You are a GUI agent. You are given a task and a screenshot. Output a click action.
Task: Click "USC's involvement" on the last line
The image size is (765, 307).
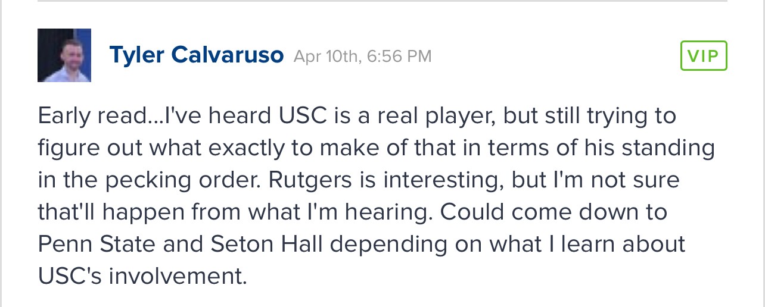(142, 276)
